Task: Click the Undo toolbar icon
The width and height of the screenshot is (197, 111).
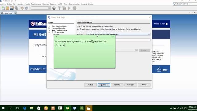Action: (x=22, y=8)
